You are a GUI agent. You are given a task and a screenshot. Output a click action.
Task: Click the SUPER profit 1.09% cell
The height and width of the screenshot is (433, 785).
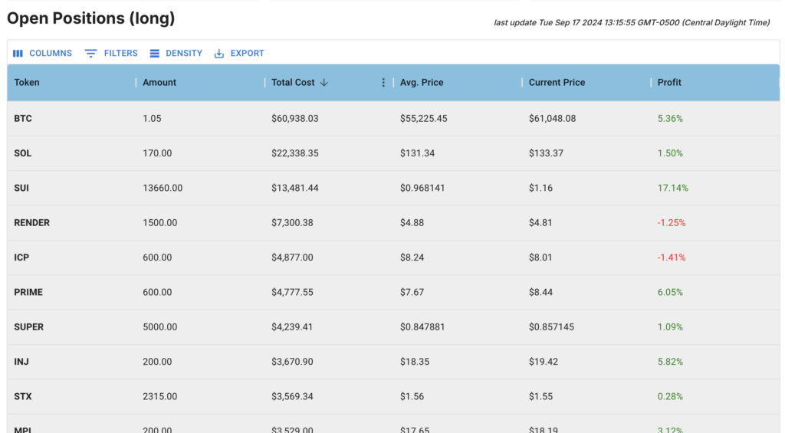[715, 327]
